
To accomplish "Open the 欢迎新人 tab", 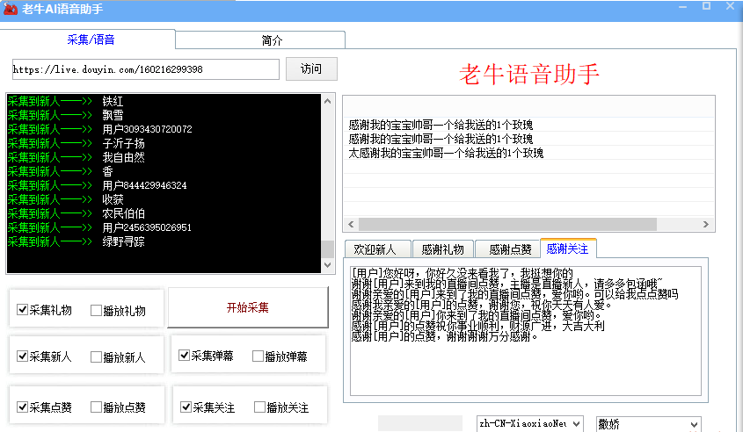I will pyautogui.click(x=375, y=249).
